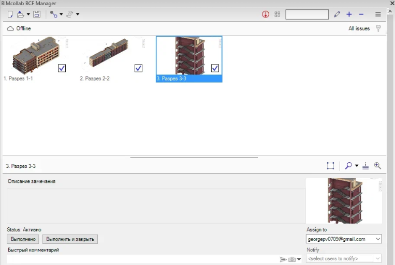Expand the camera snapshot dropdown arrow
395x265 pixels.
coord(299,259)
